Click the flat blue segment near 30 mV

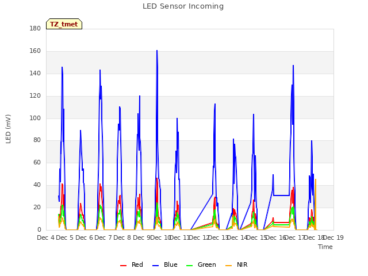click(281, 195)
